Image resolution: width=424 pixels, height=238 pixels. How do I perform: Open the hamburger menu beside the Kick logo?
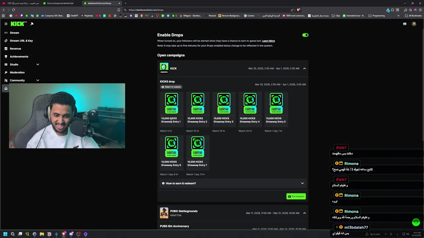pyautogui.click(x=6, y=24)
